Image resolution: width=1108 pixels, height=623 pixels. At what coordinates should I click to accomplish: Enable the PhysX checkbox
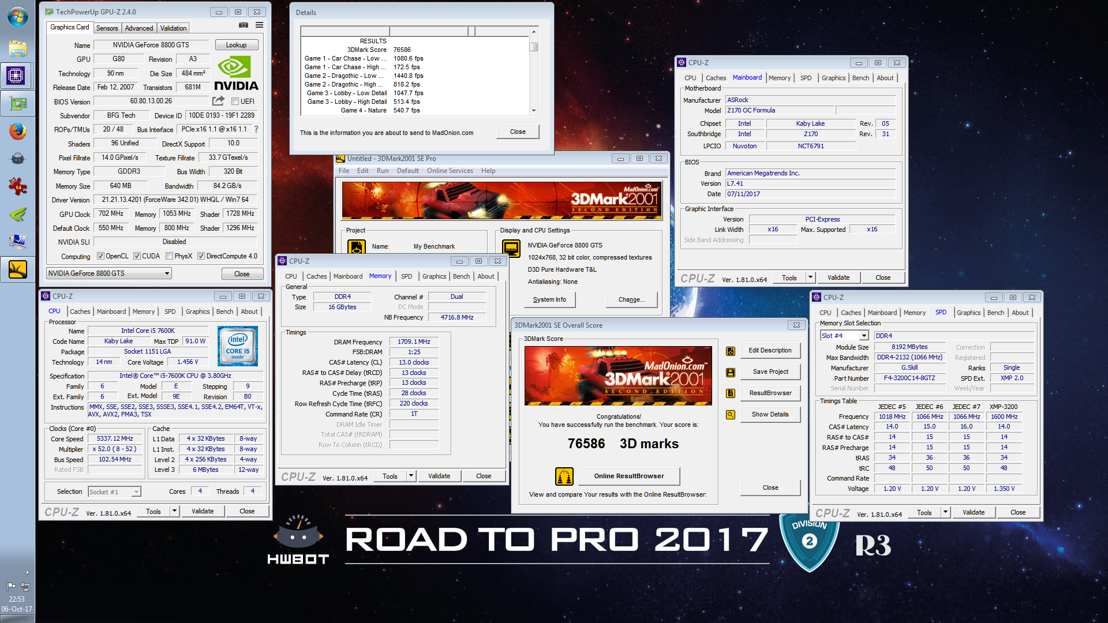[x=169, y=256]
